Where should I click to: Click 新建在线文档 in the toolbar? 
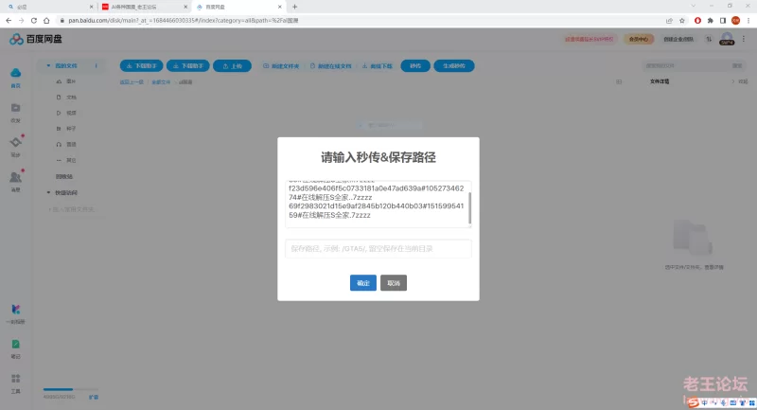(x=330, y=65)
